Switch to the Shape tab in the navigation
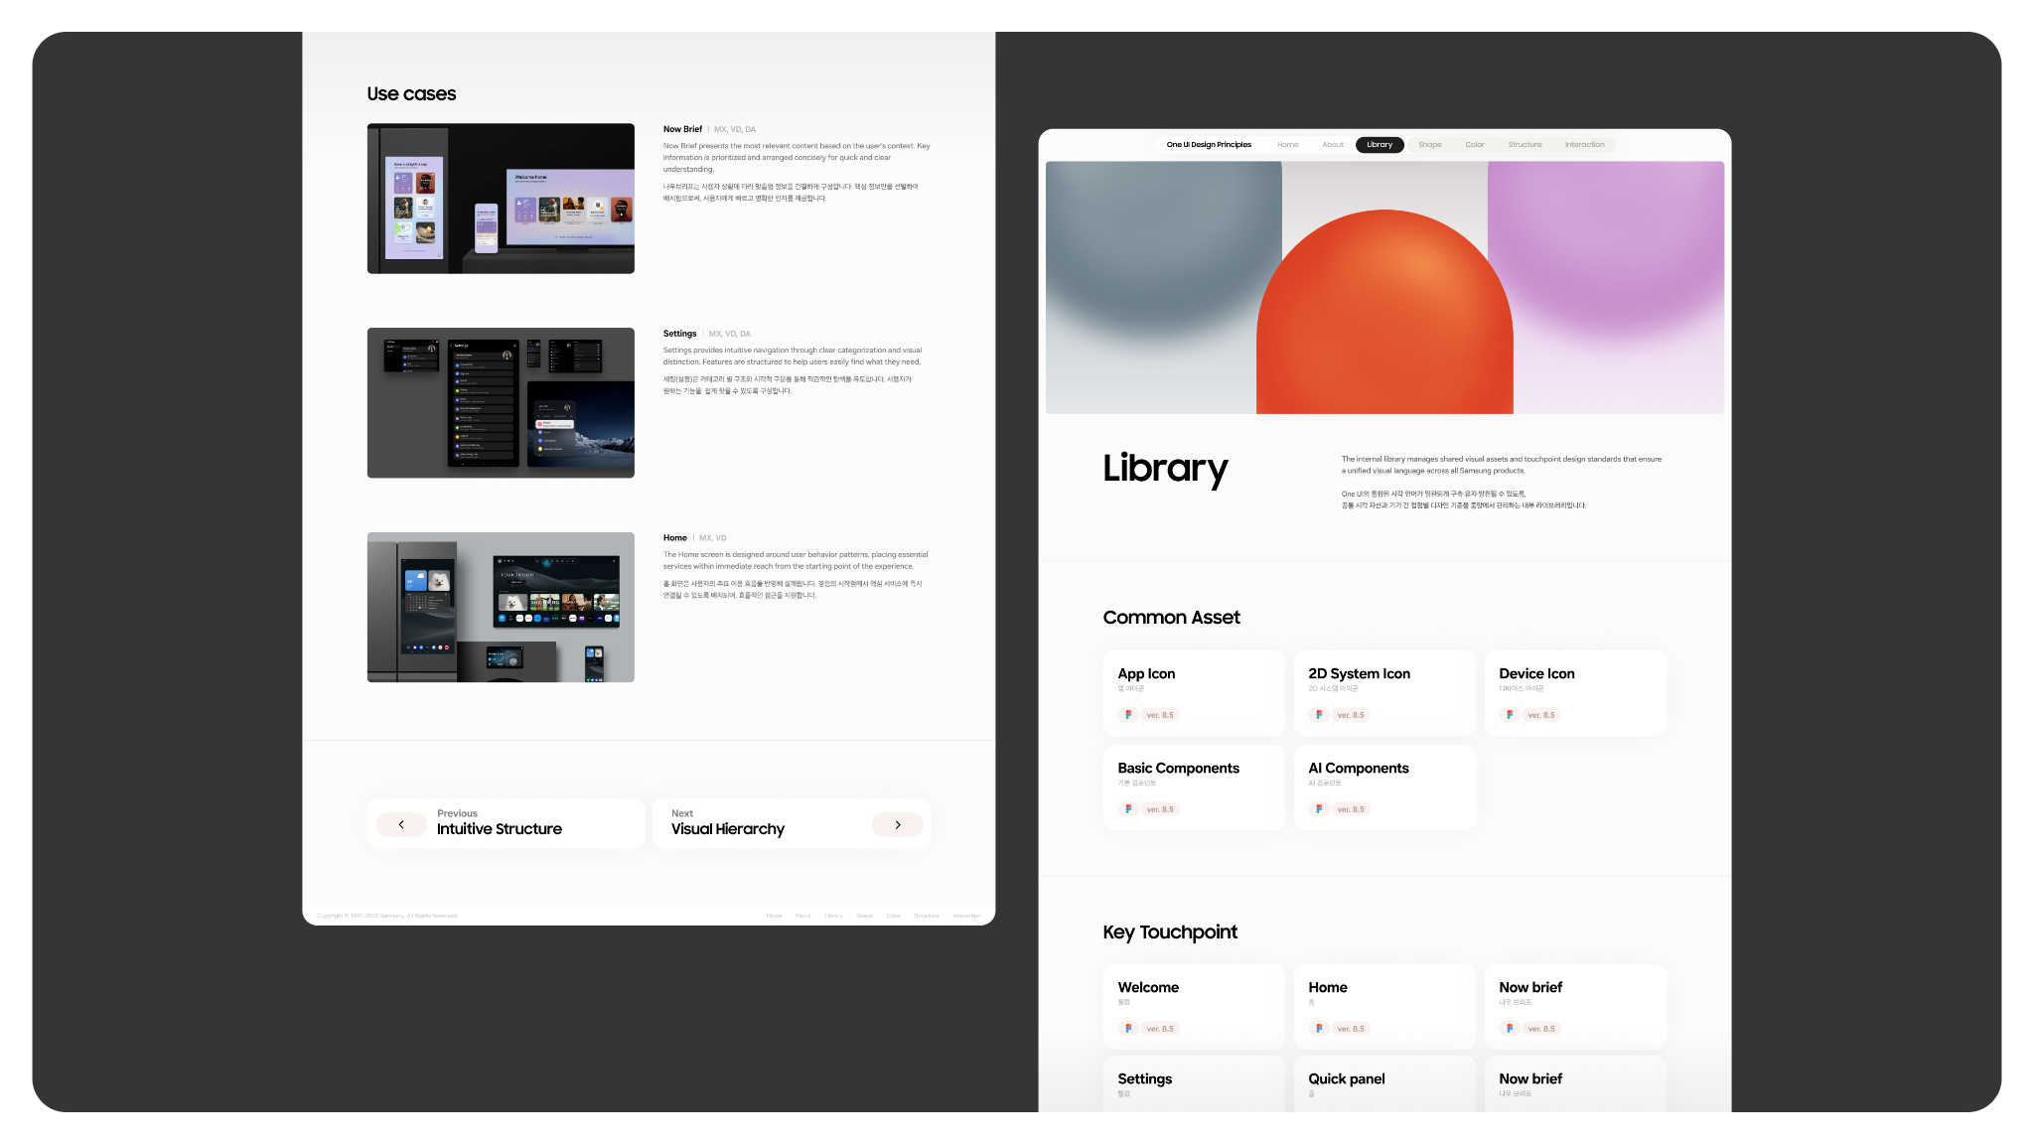 pyautogui.click(x=1430, y=144)
